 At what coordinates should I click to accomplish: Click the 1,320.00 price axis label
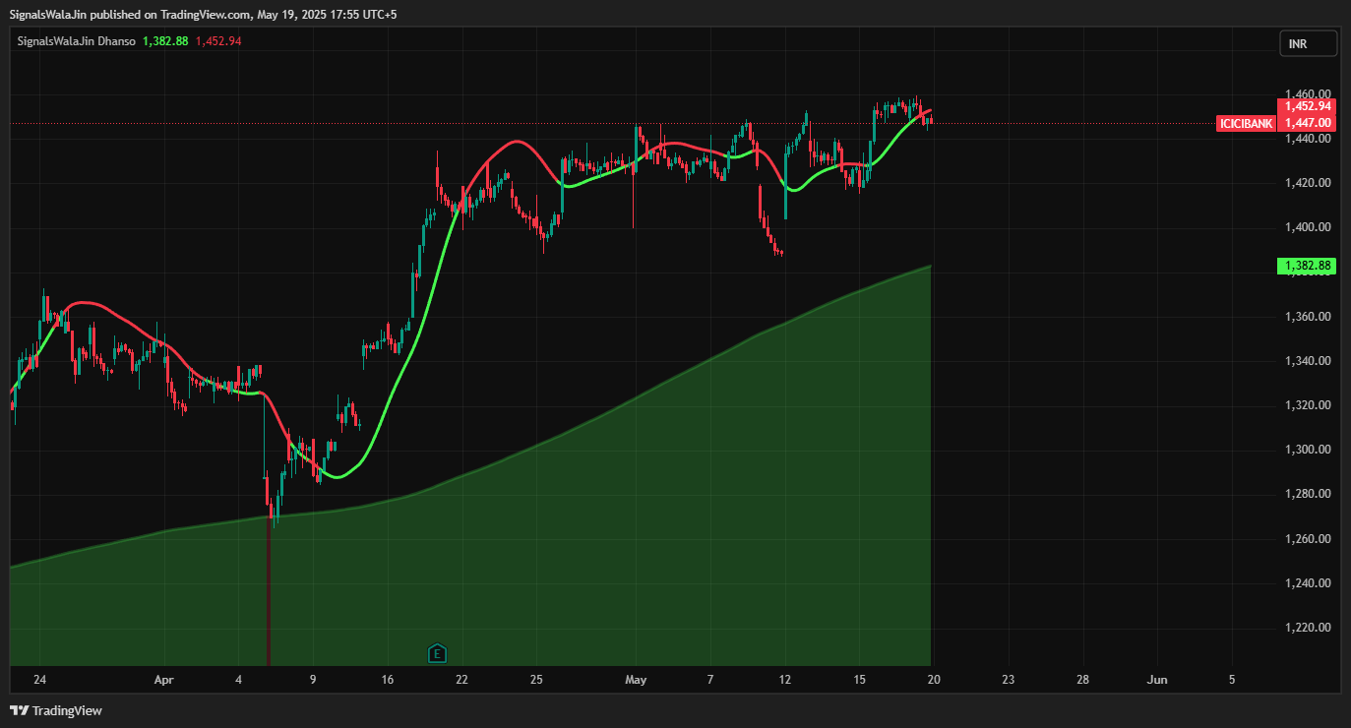point(1308,405)
